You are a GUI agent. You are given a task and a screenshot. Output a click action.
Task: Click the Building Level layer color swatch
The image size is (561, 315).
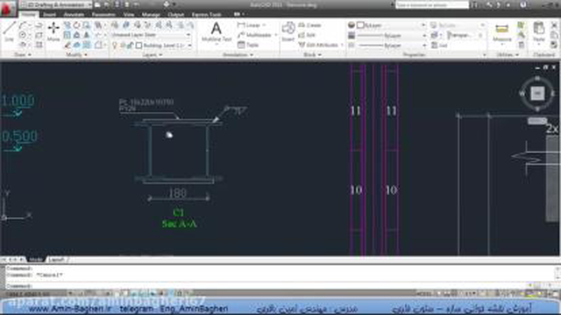coord(138,45)
